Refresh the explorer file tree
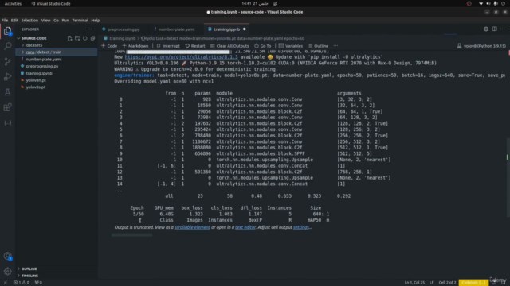 click(x=85, y=38)
